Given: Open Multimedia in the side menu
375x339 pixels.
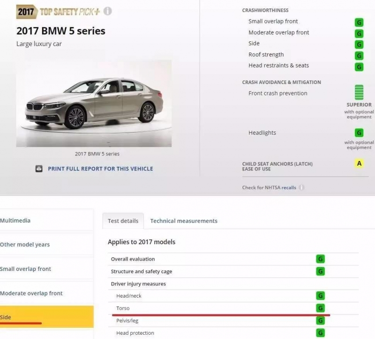Looking at the screenshot, I should tap(46, 220).
